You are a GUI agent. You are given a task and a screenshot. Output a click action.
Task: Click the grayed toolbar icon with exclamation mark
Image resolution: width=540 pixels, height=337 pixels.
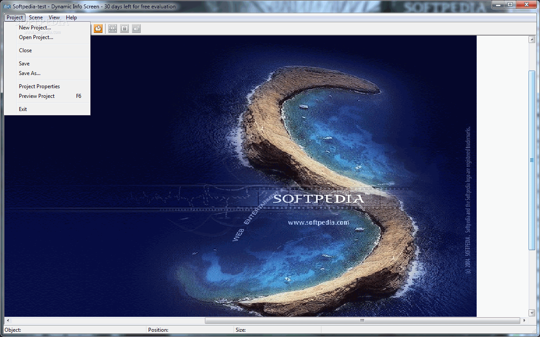136,29
